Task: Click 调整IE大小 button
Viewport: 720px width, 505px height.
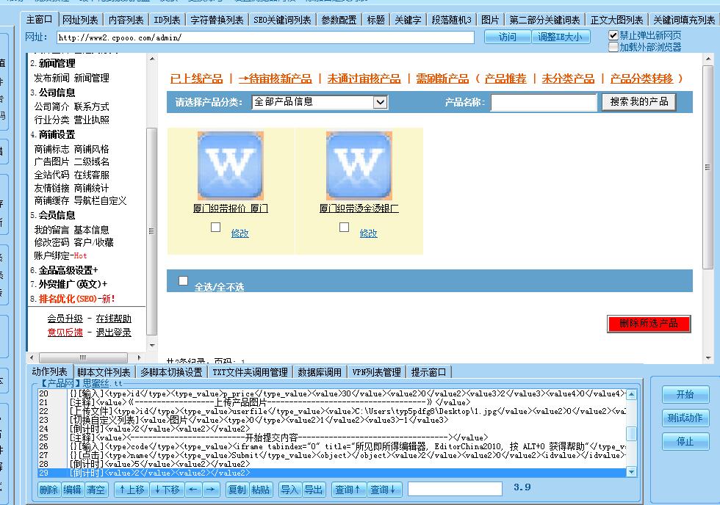Action: 560,37
